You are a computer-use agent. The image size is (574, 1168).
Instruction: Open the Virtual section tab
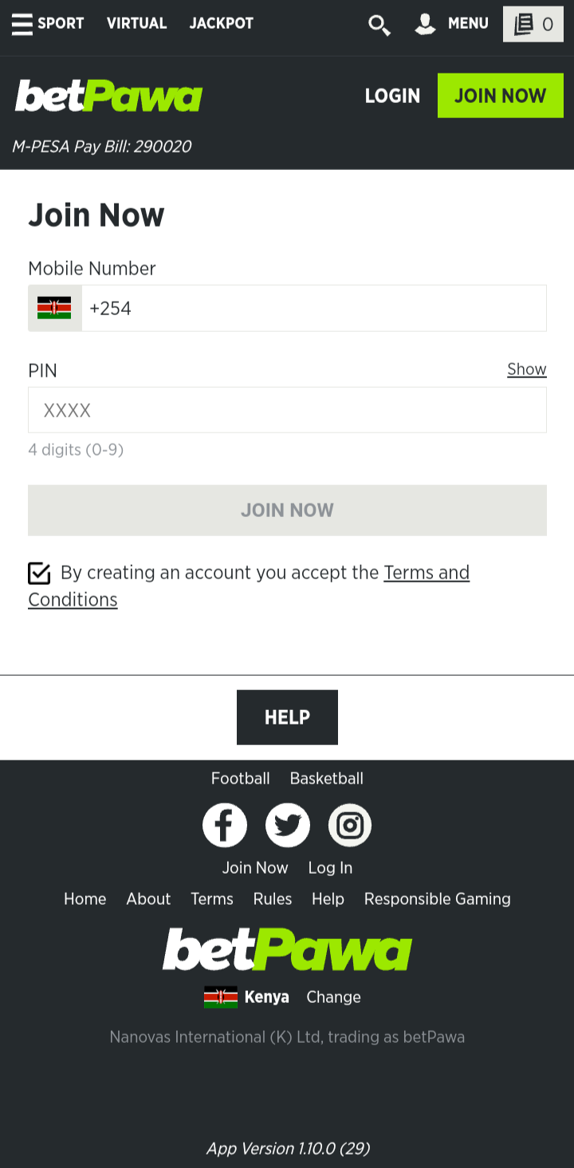(136, 23)
